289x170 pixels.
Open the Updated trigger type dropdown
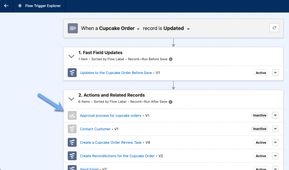coord(188,29)
